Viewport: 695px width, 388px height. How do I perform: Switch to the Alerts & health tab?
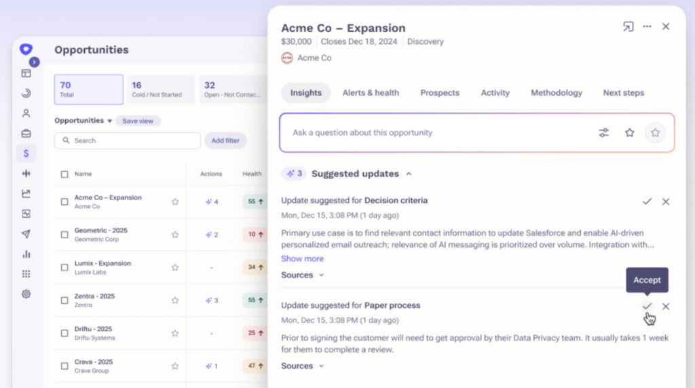point(371,92)
